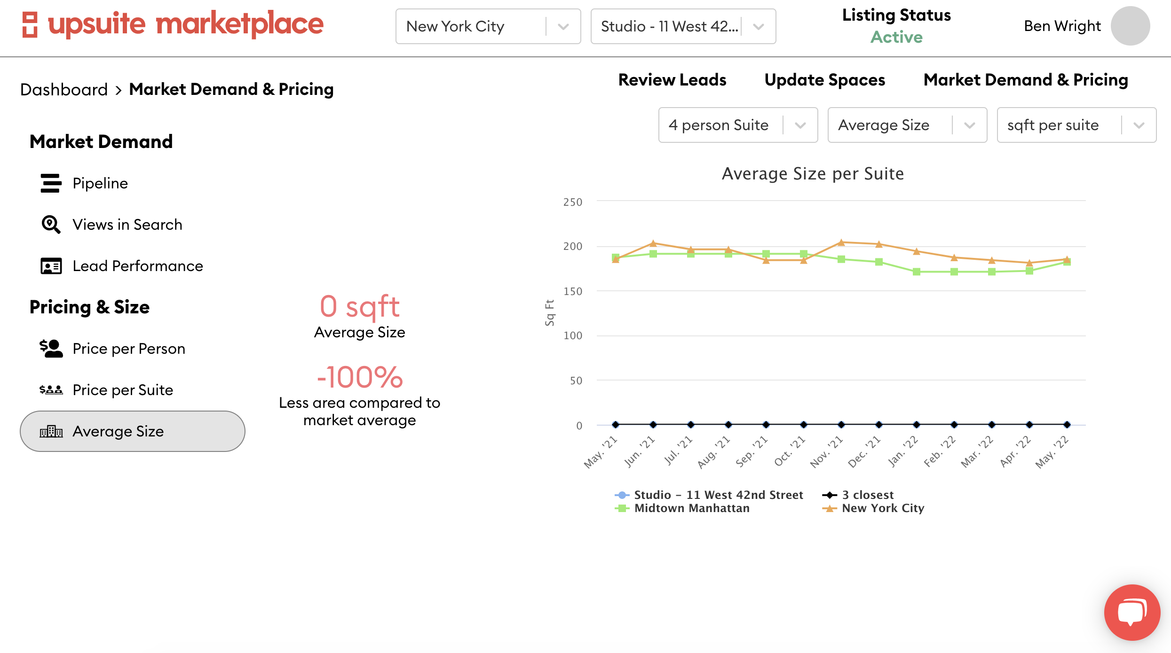This screenshot has height=653, width=1171.
Task: Click the Dashboard breadcrumb link
Action: pos(64,89)
